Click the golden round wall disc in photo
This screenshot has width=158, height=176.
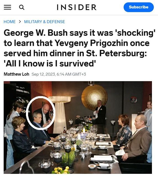pos(94,97)
